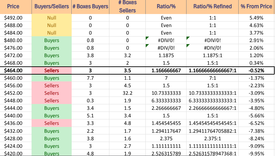
Task: Select the 2.375:1 refined ratio cell
Action: click(212, 138)
